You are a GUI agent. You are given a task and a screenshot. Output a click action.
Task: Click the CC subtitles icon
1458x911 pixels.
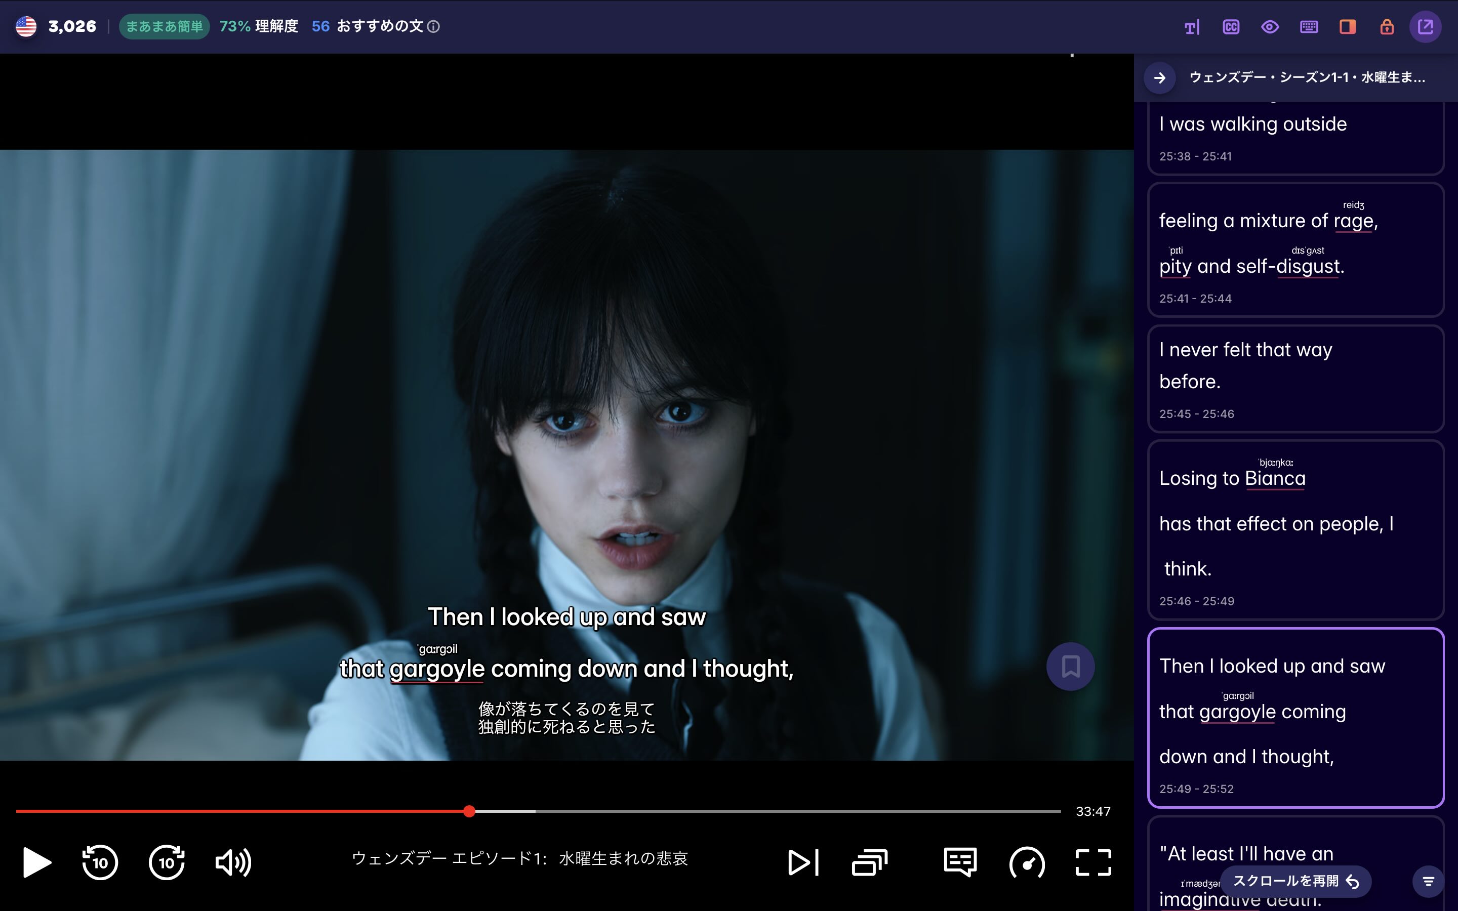point(1232,26)
